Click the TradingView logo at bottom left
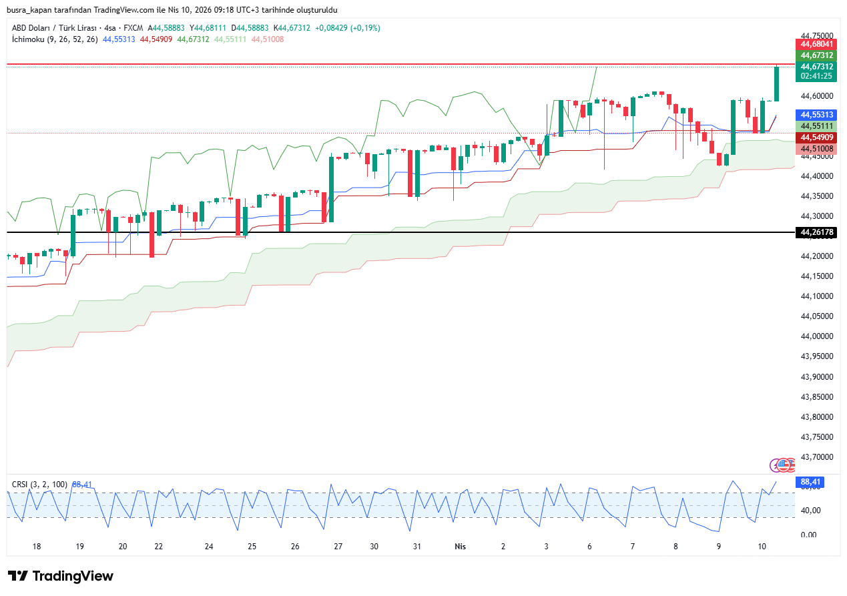This screenshot has height=596, width=847. (x=61, y=576)
